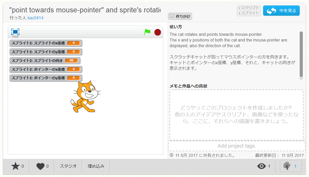Click the Scratch cat sprite on stage
The width and height of the screenshot is (309, 177).
click(86, 97)
